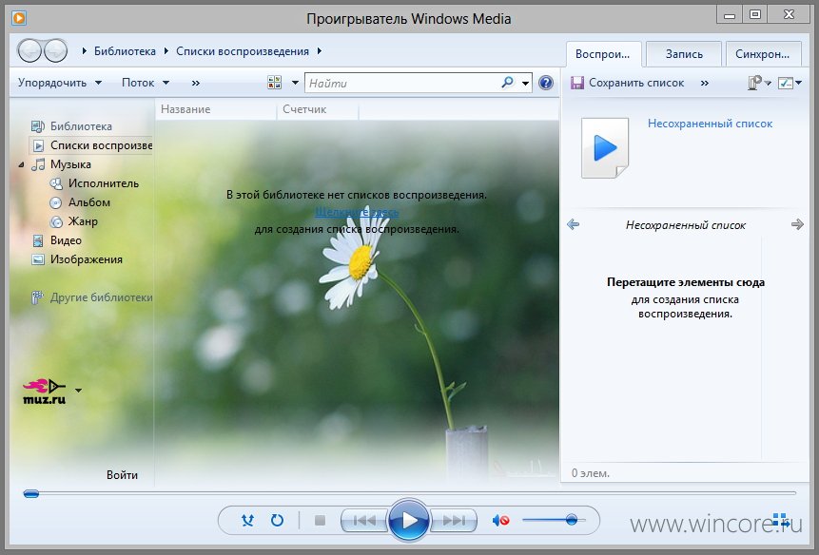Skip to the next track
The width and height of the screenshot is (819, 555).
coord(454,520)
